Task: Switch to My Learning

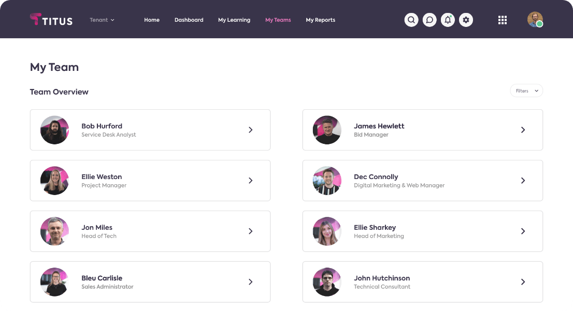Action: point(234,20)
